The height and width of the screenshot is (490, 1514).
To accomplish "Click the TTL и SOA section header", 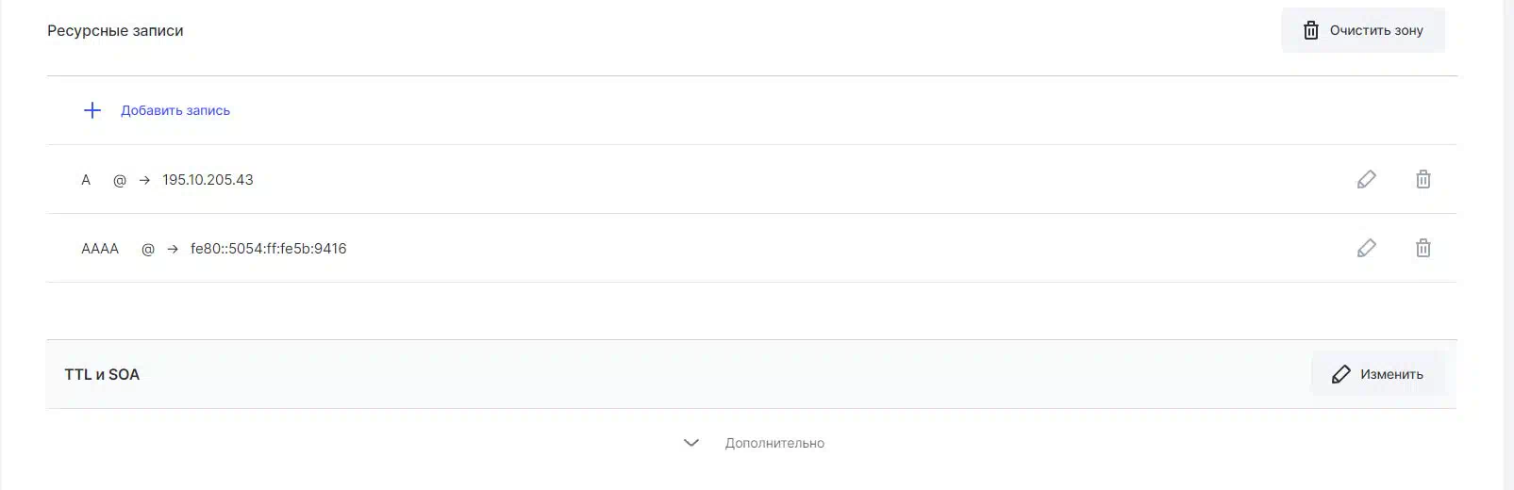I will click(102, 374).
